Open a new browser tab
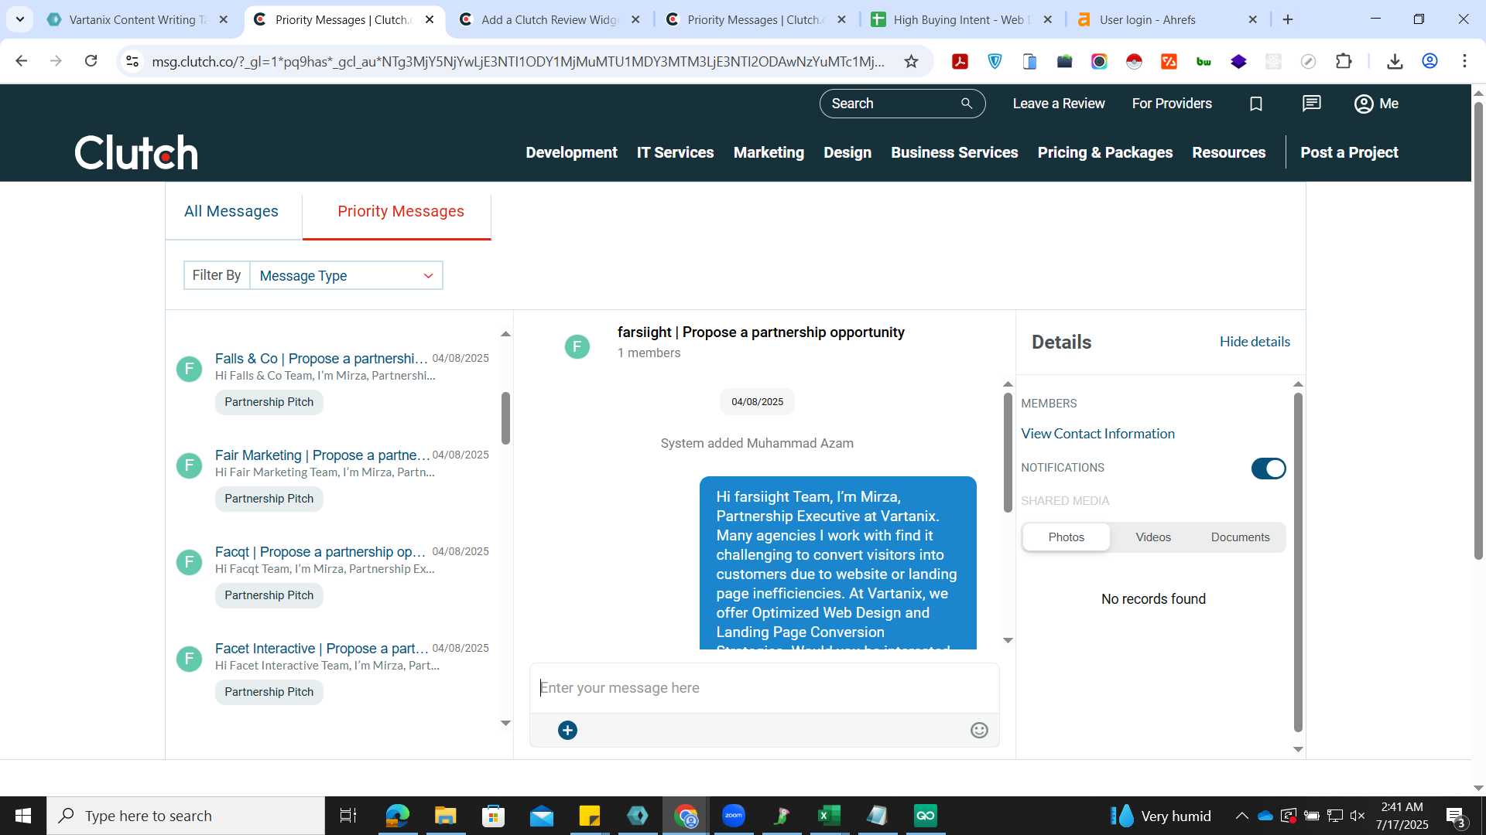The height and width of the screenshot is (835, 1486). 1288,19
